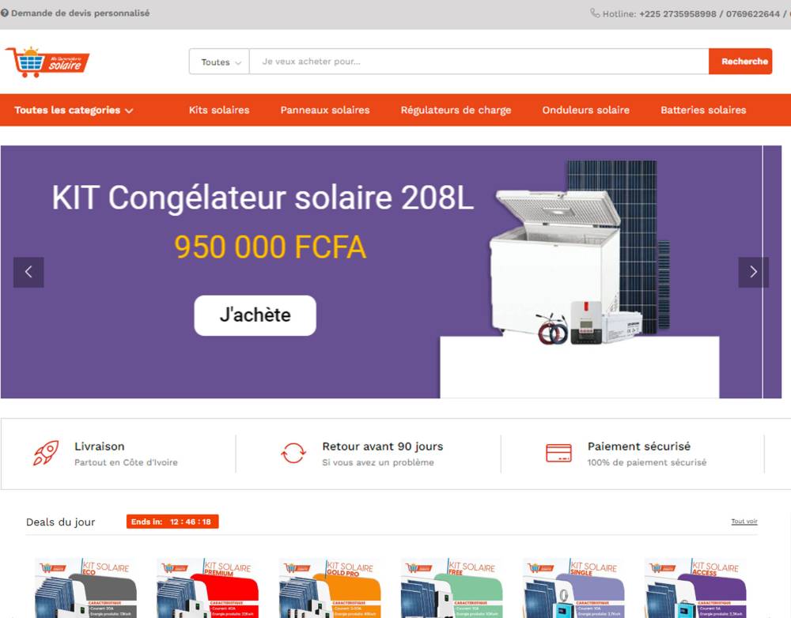Click the question mark icon near Demande de devis

5,13
